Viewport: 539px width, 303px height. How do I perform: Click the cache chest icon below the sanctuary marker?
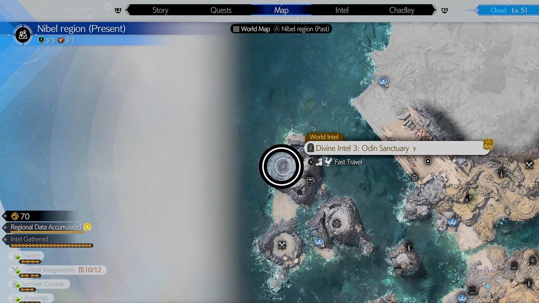tap(310, 180)
